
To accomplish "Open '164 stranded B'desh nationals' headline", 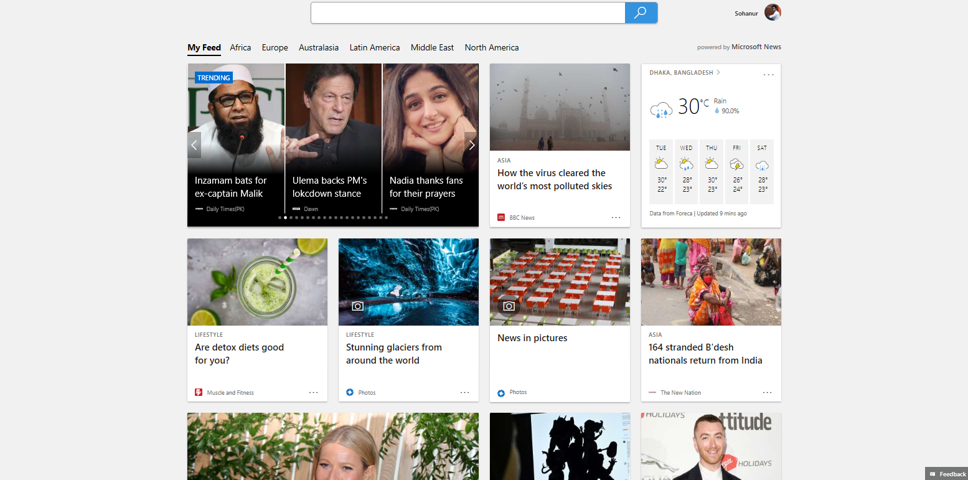I will point(705,354).
